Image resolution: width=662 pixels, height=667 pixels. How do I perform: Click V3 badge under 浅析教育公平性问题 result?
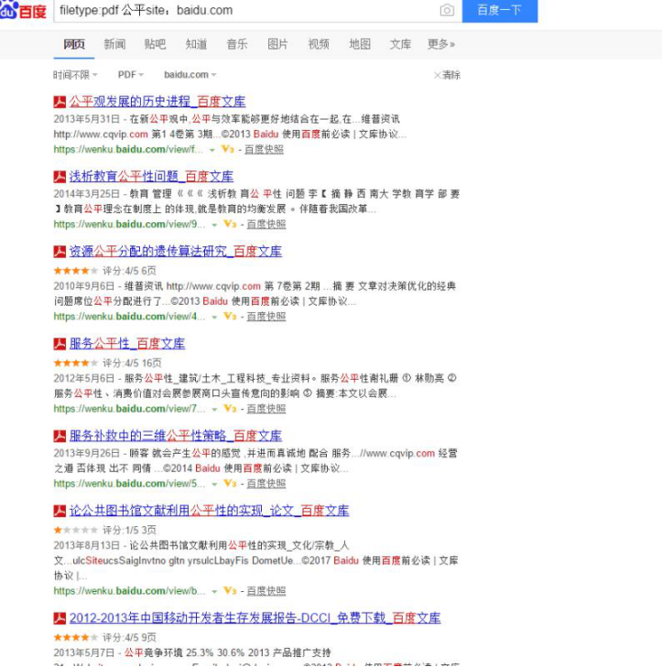pyautogui.click(x=230, y=224)
